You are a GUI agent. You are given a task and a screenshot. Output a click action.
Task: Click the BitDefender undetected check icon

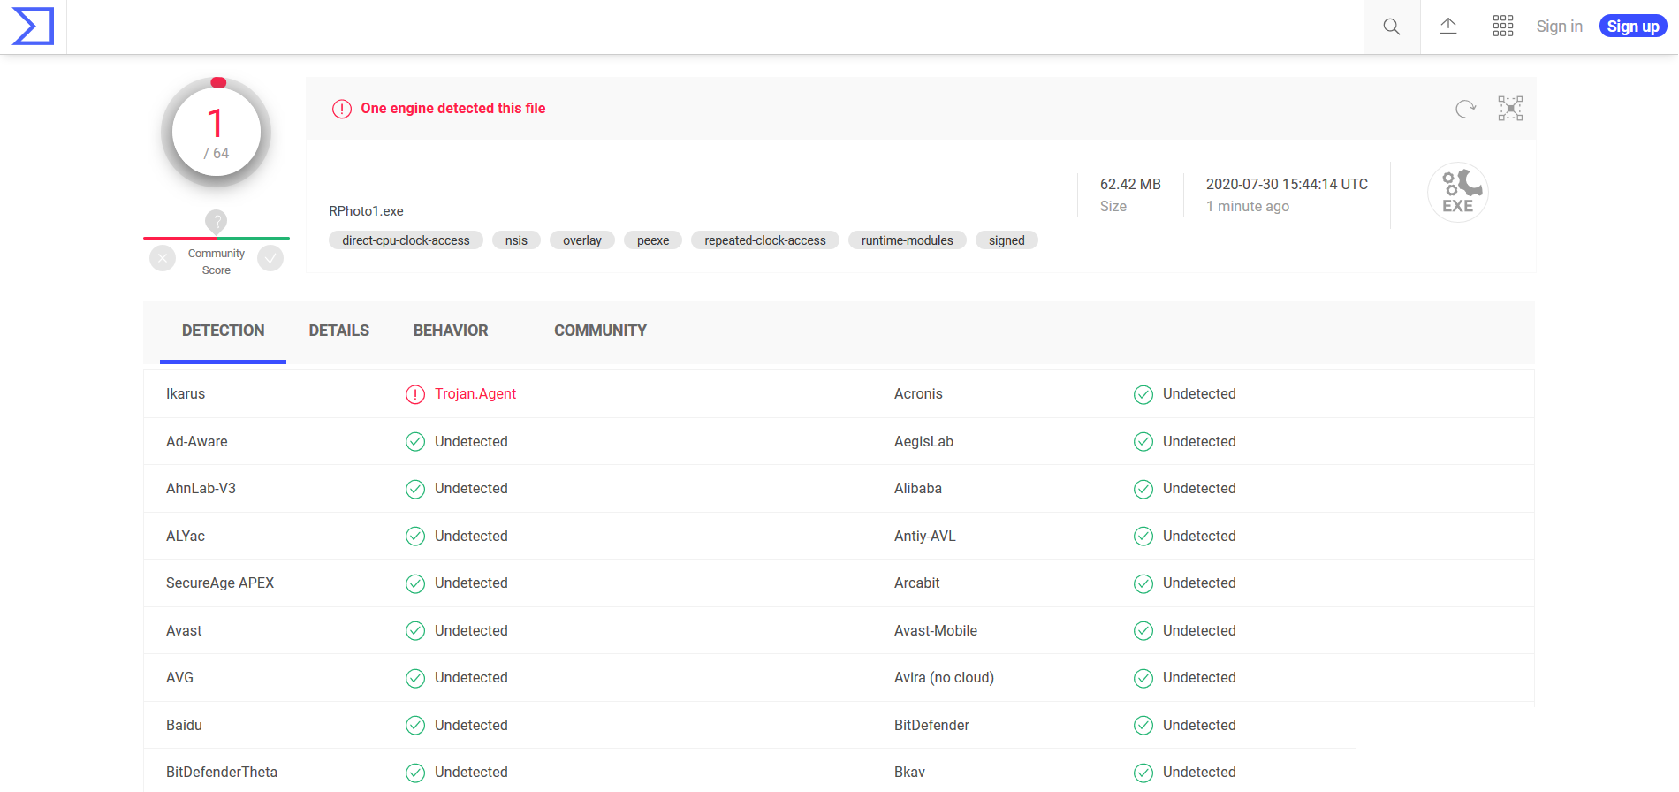1143,726
